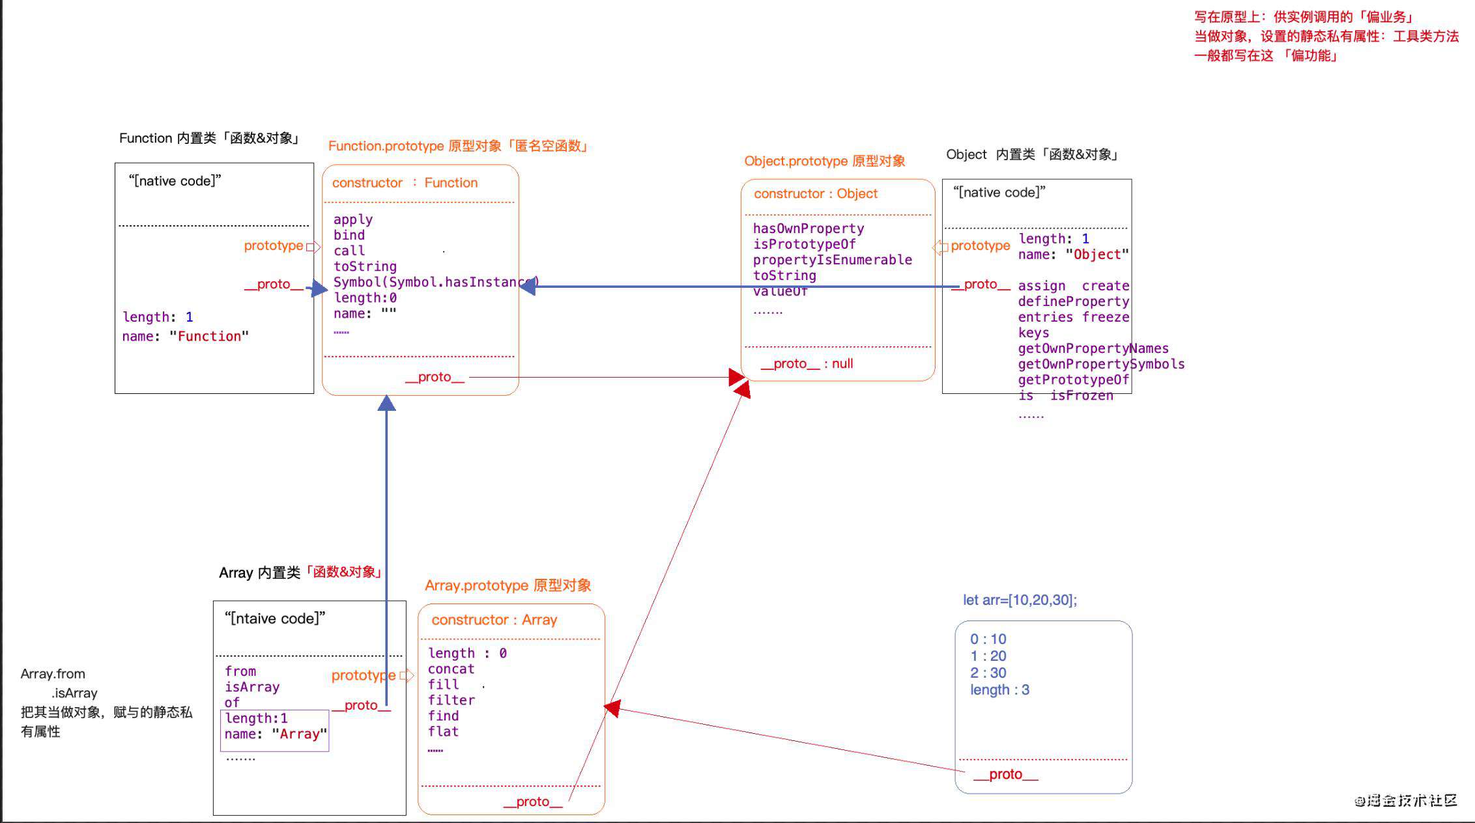Click "[native code]" inside the Function box
This screenshot has height=823, width=1475.
click(x=175, y=181)
